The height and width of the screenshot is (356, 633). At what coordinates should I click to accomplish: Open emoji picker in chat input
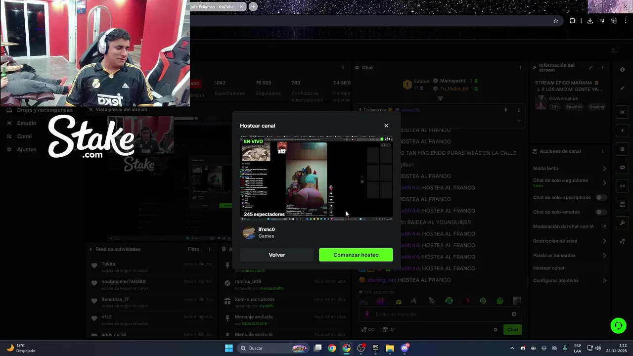(514, 314)
